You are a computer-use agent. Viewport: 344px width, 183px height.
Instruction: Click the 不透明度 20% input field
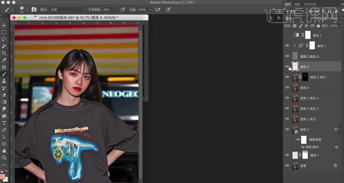click(x=108, y=10)
